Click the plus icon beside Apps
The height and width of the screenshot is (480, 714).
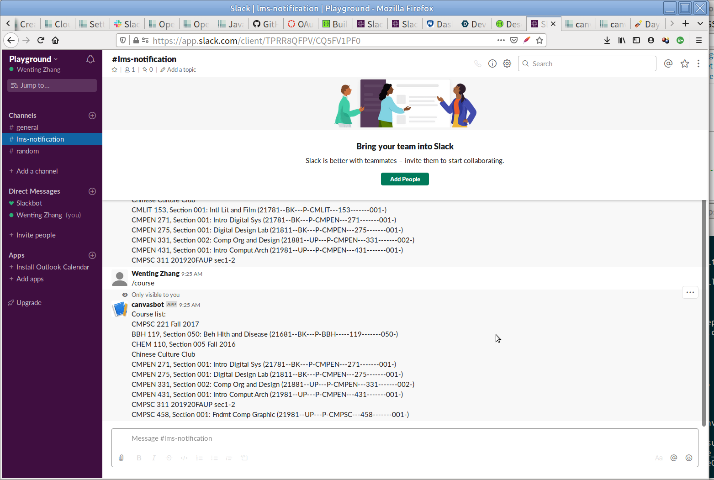pos(92,255)
